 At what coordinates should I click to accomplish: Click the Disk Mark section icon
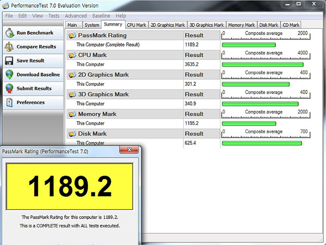[72, 134]
